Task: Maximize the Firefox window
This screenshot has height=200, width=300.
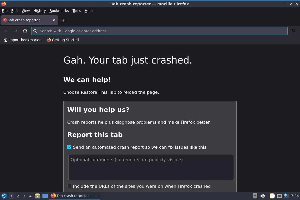Action: 291,4
